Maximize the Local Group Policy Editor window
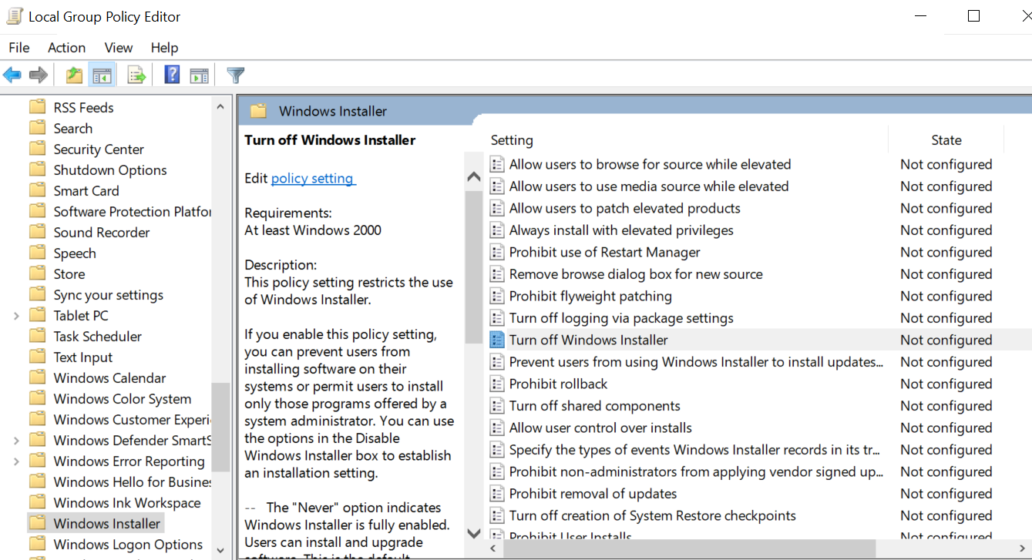The image size is (1032, 560). (973, 16)
